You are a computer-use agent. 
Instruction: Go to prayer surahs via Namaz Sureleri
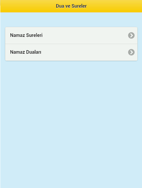point(71,36)
